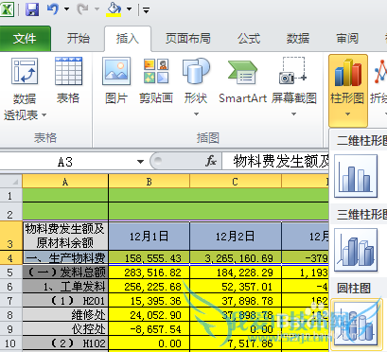The height and width of the screenshot is (352, 387).
Task: Click the Select All corner button
Action: (x=11, y=182)
